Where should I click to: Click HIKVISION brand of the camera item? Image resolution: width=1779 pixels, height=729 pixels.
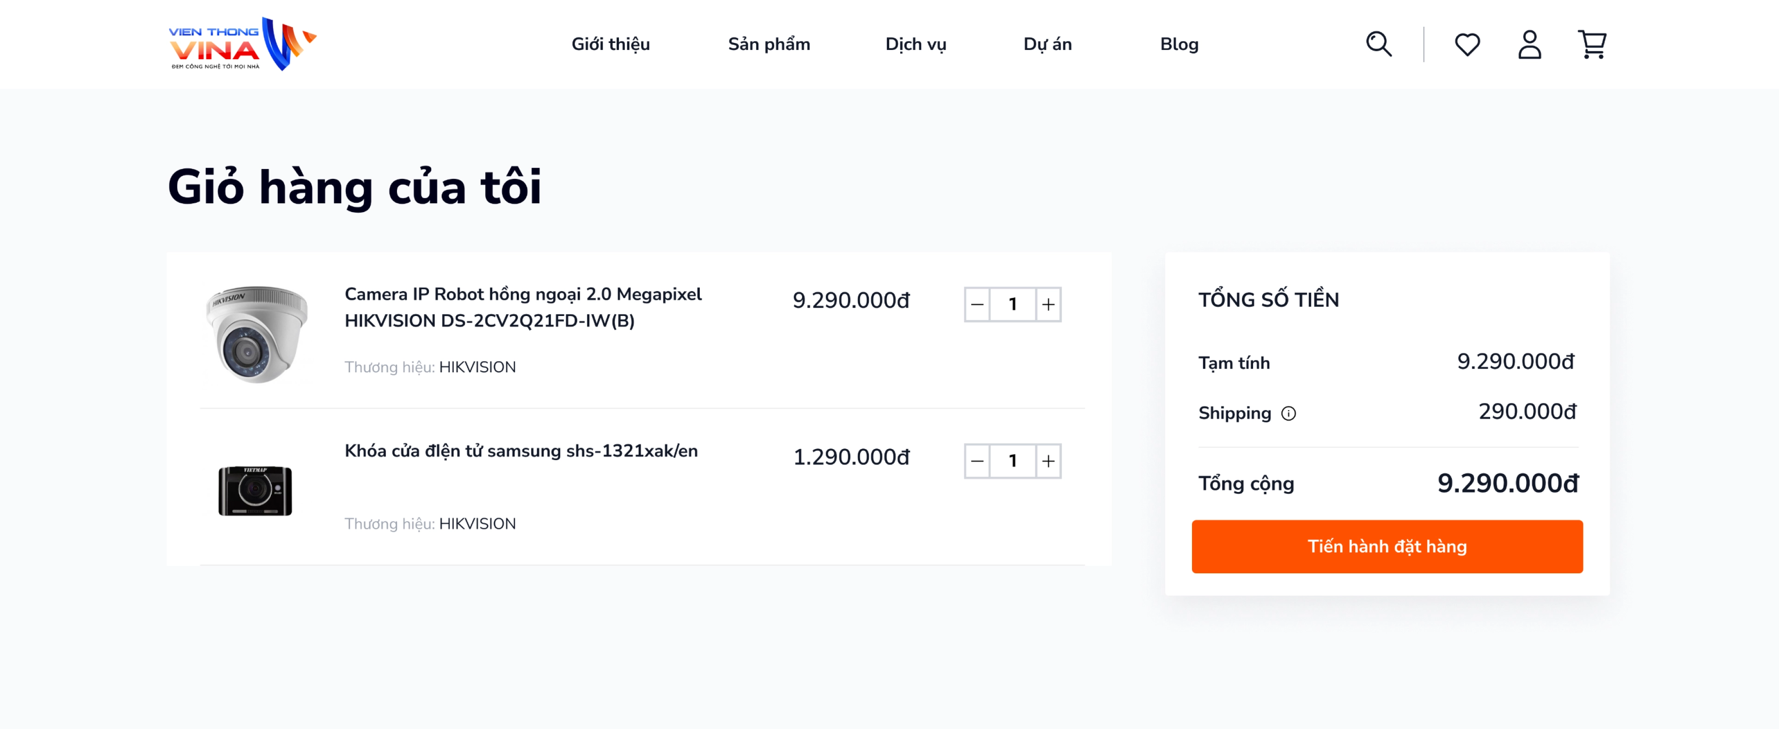[x=477, y=367]
